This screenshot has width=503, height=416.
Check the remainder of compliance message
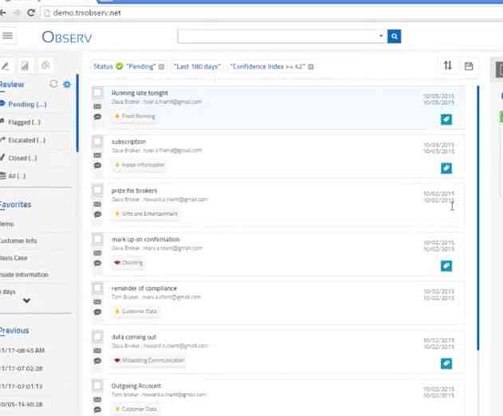coord(97,288)
